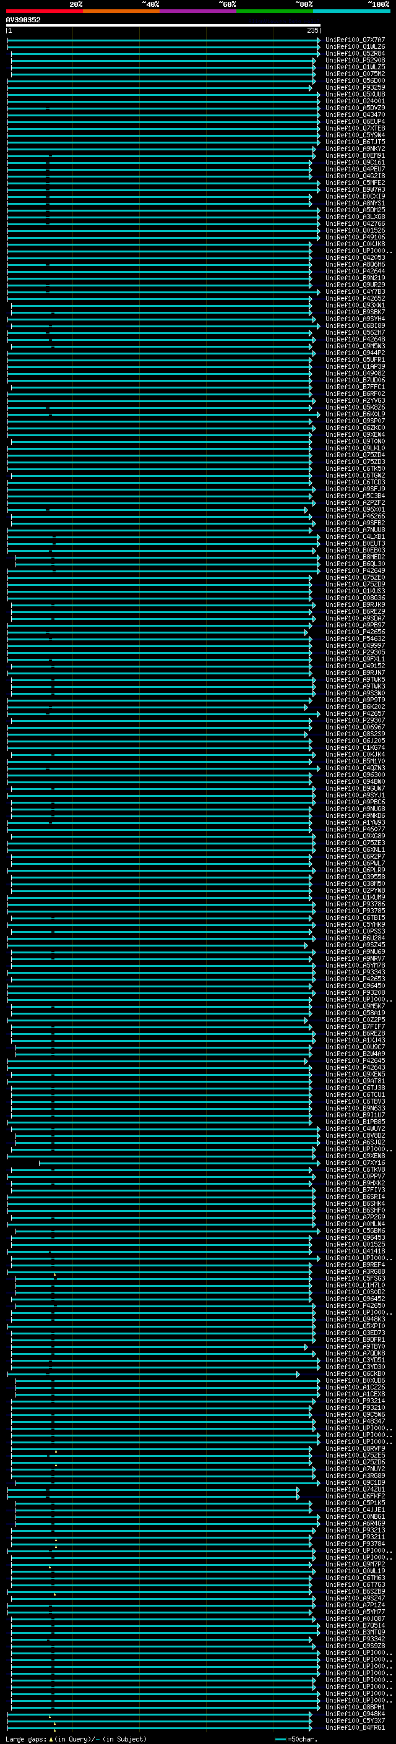Select hit label UniRef100_Q9AT81

click(x=355, y=1081)
